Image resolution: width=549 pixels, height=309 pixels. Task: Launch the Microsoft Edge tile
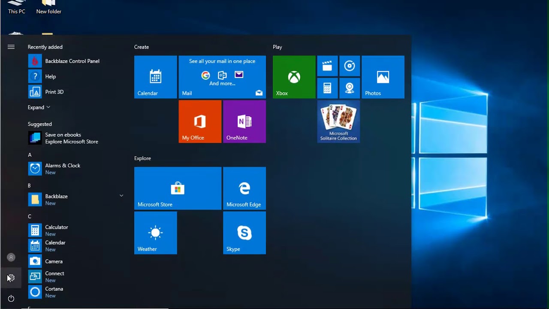click(x=244, y=188)
